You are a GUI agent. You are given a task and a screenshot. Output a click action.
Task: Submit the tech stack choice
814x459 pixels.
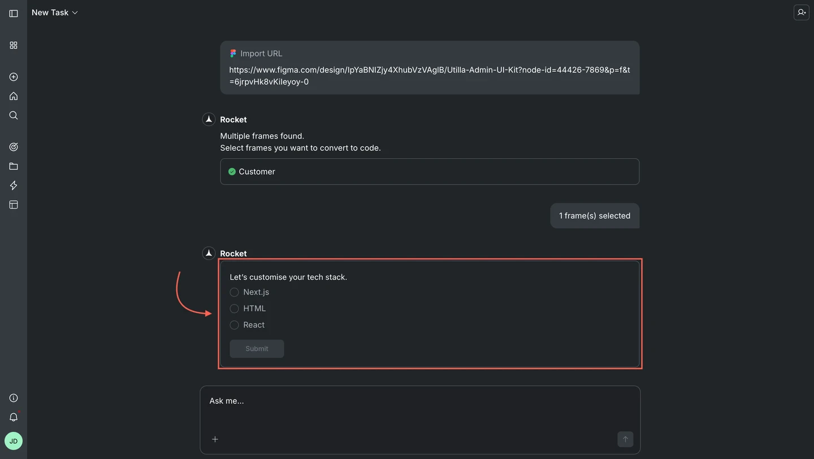[x=257, y=349]
